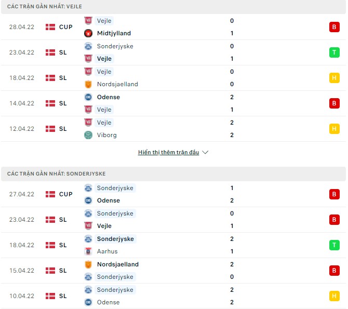
Task: Open the 'Các trận gần nhất: Vejle' header
Action: pyautogui.click(x=45, y=6)
